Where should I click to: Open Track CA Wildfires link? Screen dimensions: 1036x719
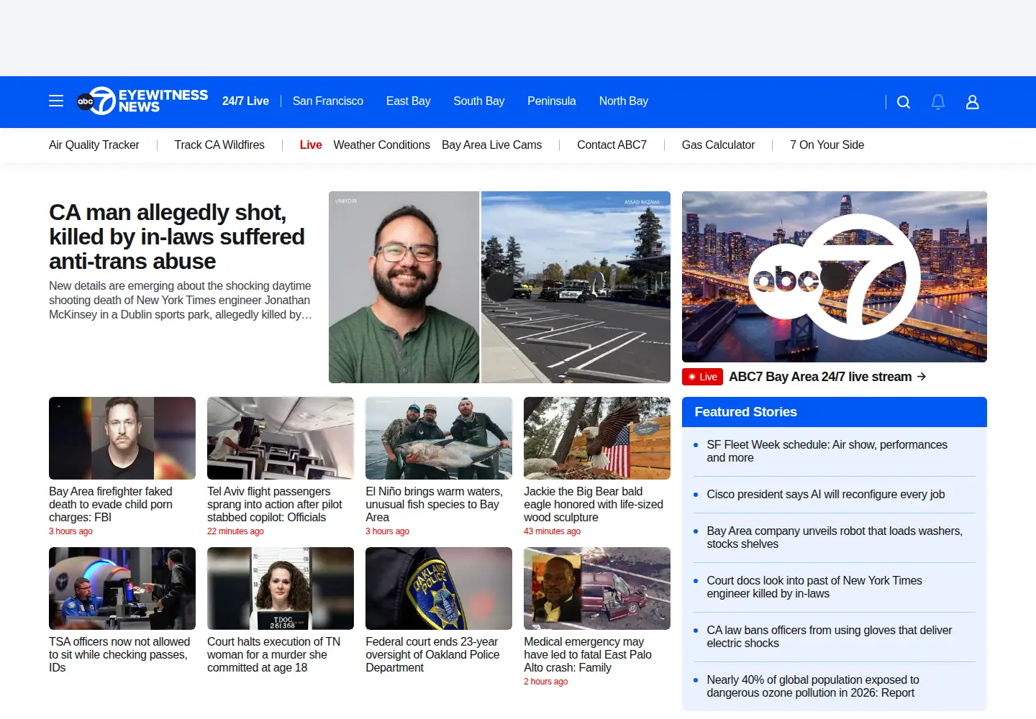coord(219,145)
